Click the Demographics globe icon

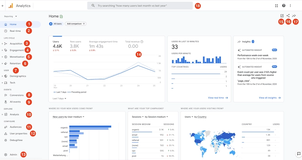pos(6,76)
